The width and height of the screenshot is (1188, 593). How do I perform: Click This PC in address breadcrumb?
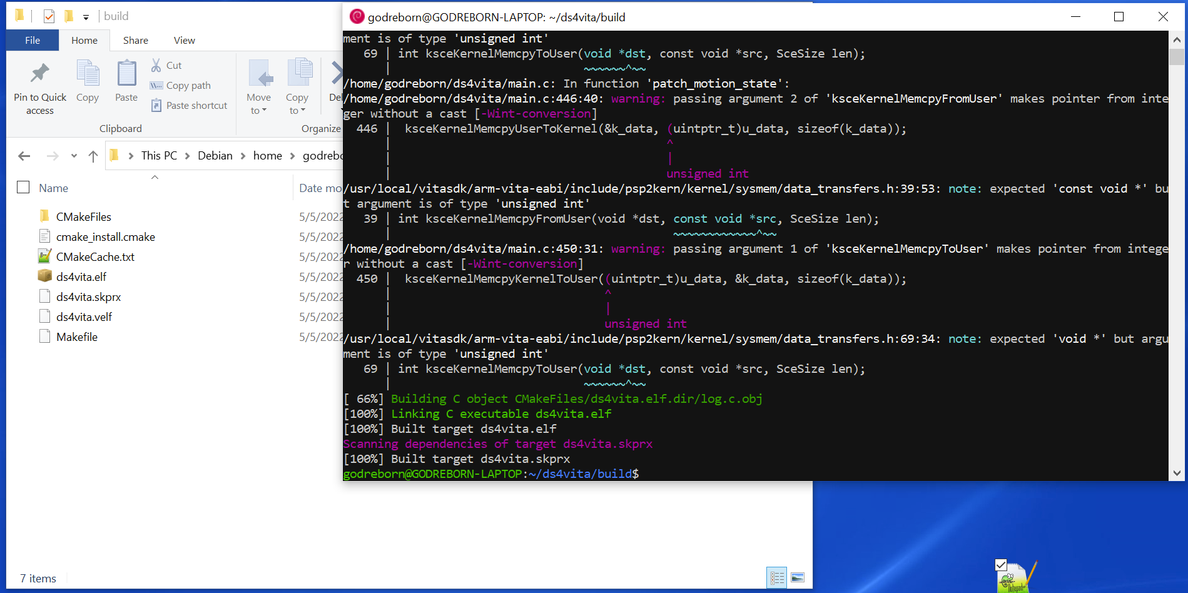(x=159, y=156)
